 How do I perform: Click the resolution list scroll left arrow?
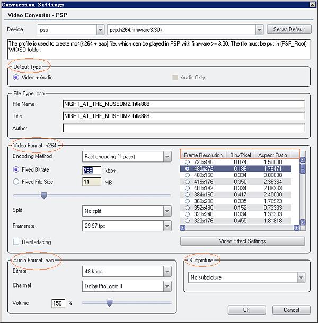[x=183, y=228]
